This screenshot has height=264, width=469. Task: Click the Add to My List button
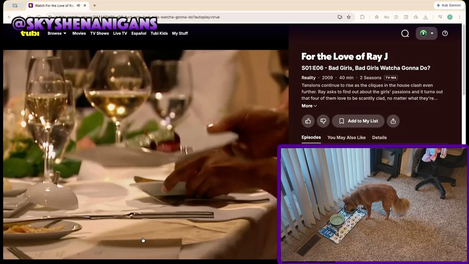(358, 121)
